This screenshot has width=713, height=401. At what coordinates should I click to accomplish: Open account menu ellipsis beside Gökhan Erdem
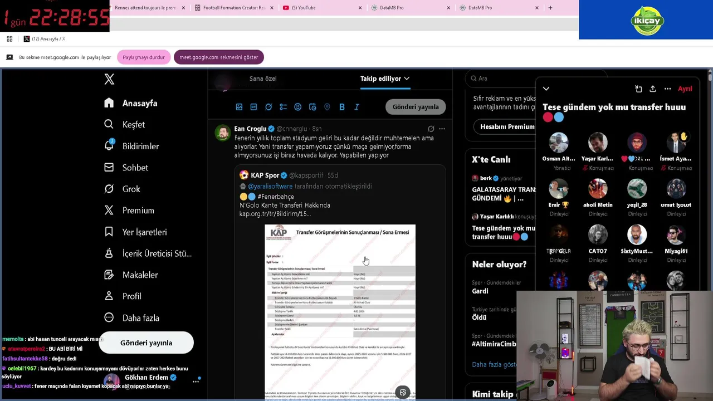click(196, 382)
